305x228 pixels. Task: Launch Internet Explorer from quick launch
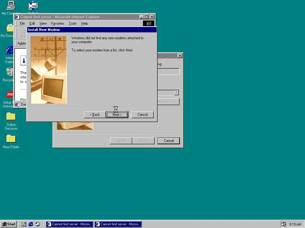point(31,224)
